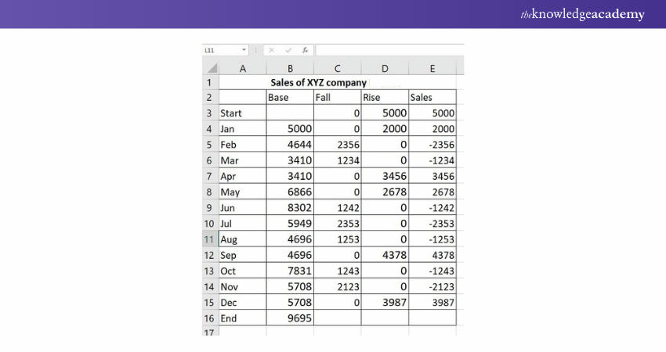
Task: Select column E header
Action: click(x=433, y=68)
